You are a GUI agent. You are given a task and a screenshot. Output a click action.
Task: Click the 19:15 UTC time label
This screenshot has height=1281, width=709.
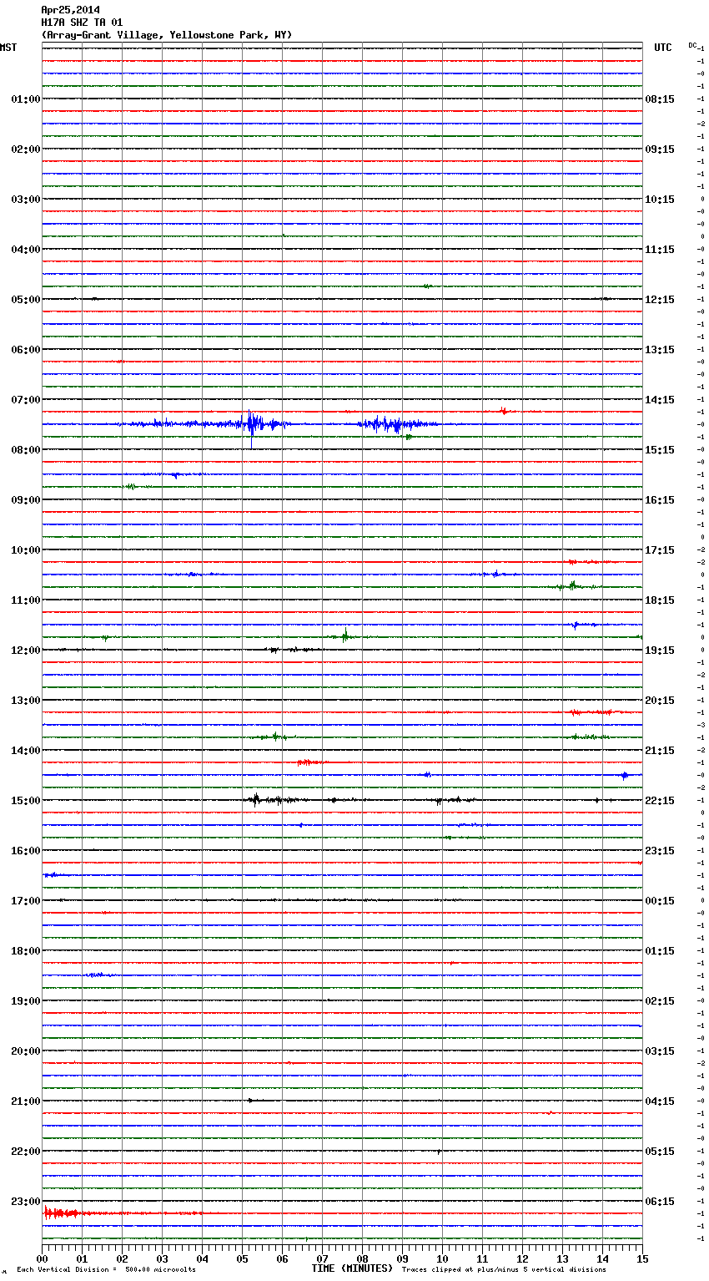tap(660, 651)
